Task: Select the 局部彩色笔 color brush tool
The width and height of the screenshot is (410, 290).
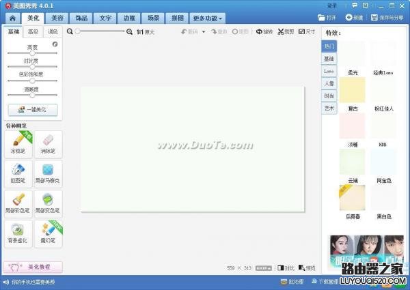Action: click(x=18, y=204)
